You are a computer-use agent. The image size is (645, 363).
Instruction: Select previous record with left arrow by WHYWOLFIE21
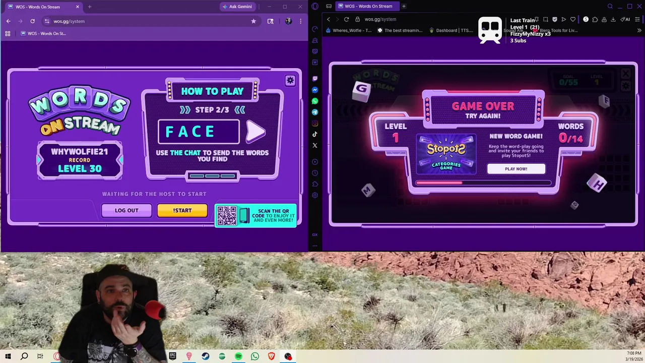point(40,160)
